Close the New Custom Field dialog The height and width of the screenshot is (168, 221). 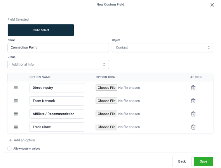212,5
